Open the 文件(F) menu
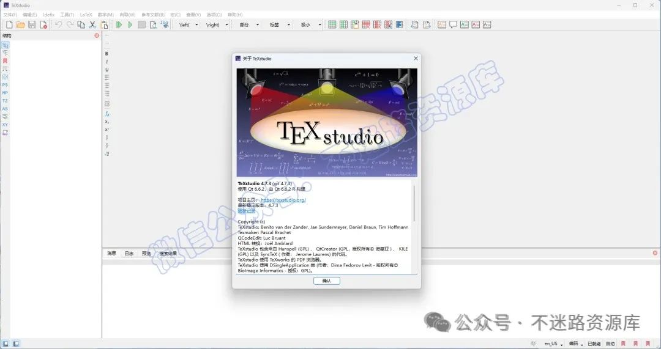 point(10,15)
